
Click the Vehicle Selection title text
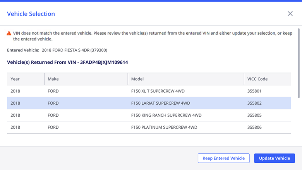[x=31, y=14]
